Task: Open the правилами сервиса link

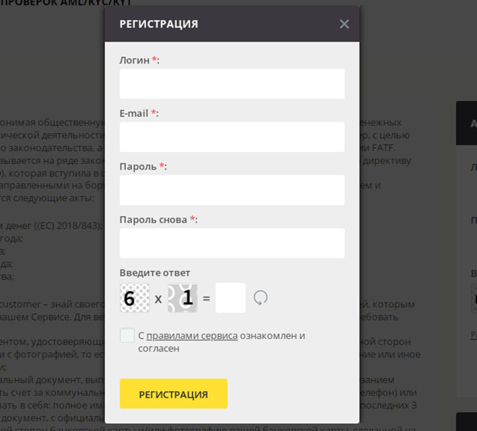Action: pos(192,336)
